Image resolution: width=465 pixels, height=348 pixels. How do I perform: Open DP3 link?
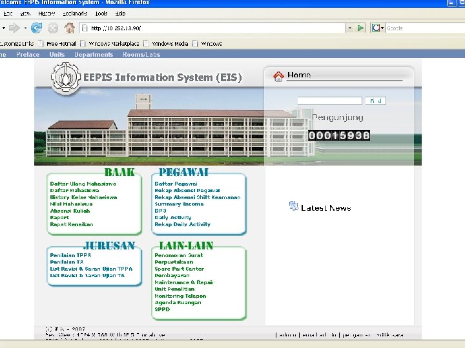pos(160,211)
